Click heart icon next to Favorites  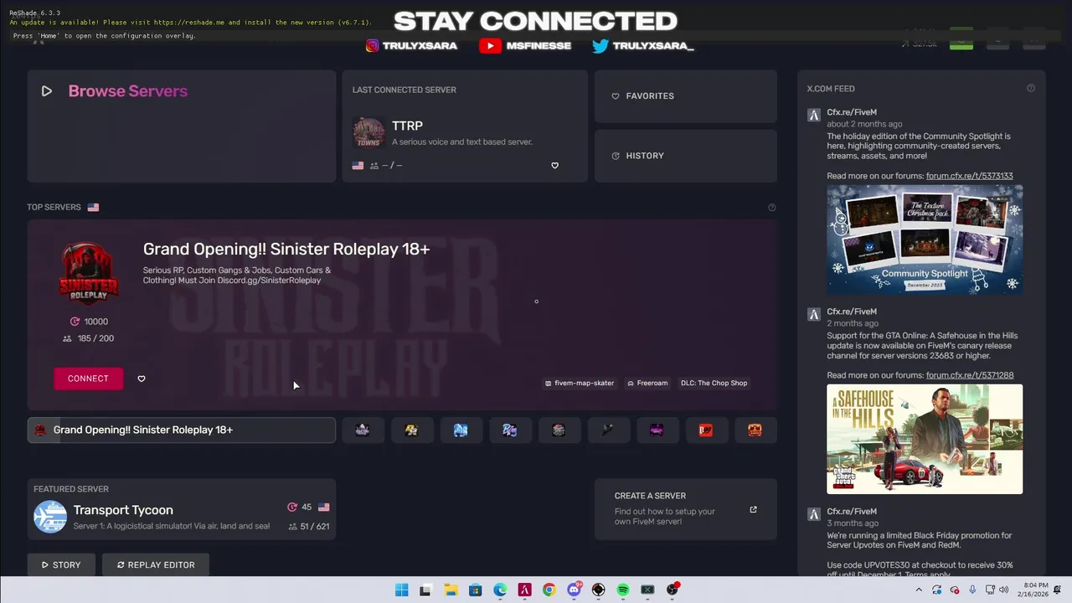(616, 96)
